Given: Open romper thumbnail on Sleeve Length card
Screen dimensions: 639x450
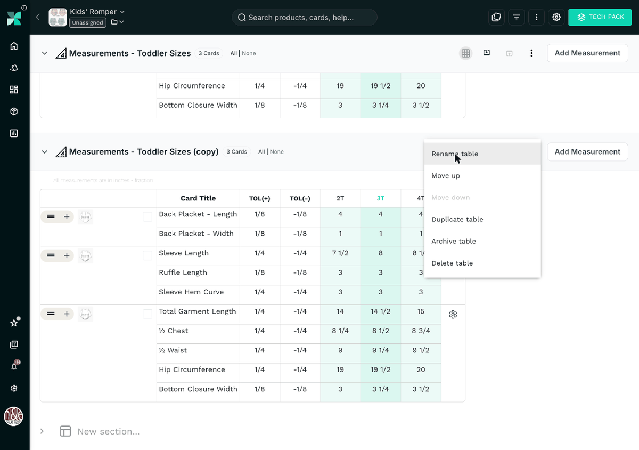Looking at the screenshot, I should click(85, 256).
